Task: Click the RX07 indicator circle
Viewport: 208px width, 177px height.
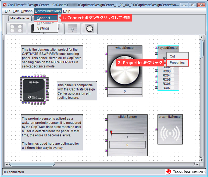Action: pyautogui.click(x=173, y=88)
